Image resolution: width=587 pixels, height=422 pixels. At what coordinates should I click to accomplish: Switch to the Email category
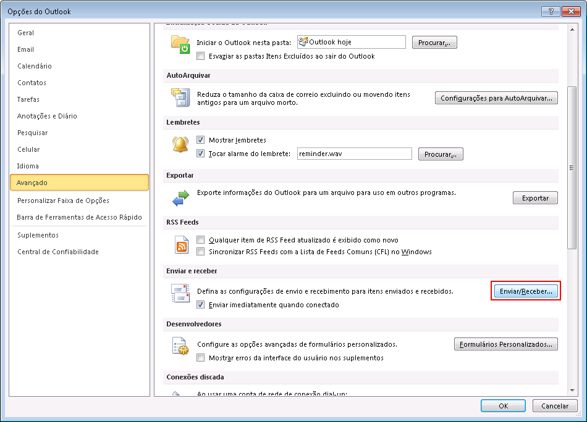79,49
